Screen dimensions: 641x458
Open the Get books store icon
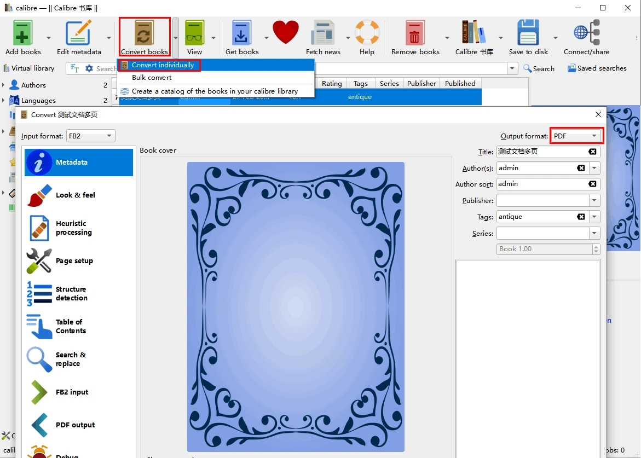point(241,33)
